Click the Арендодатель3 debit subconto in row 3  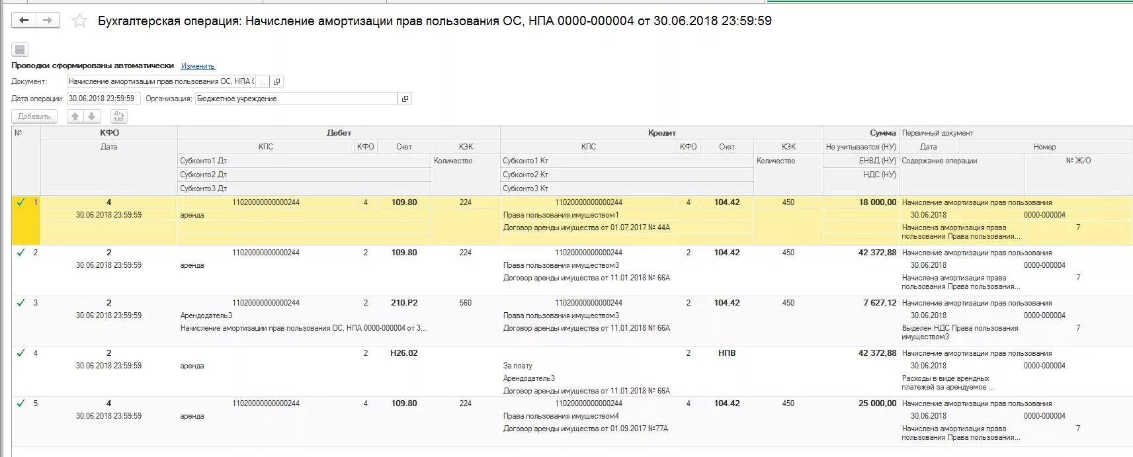(206, 315)
